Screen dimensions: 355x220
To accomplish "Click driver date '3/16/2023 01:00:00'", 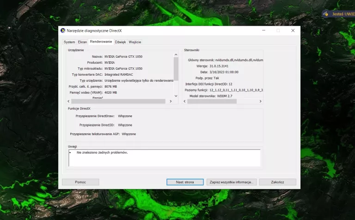I will coord(224,72).
